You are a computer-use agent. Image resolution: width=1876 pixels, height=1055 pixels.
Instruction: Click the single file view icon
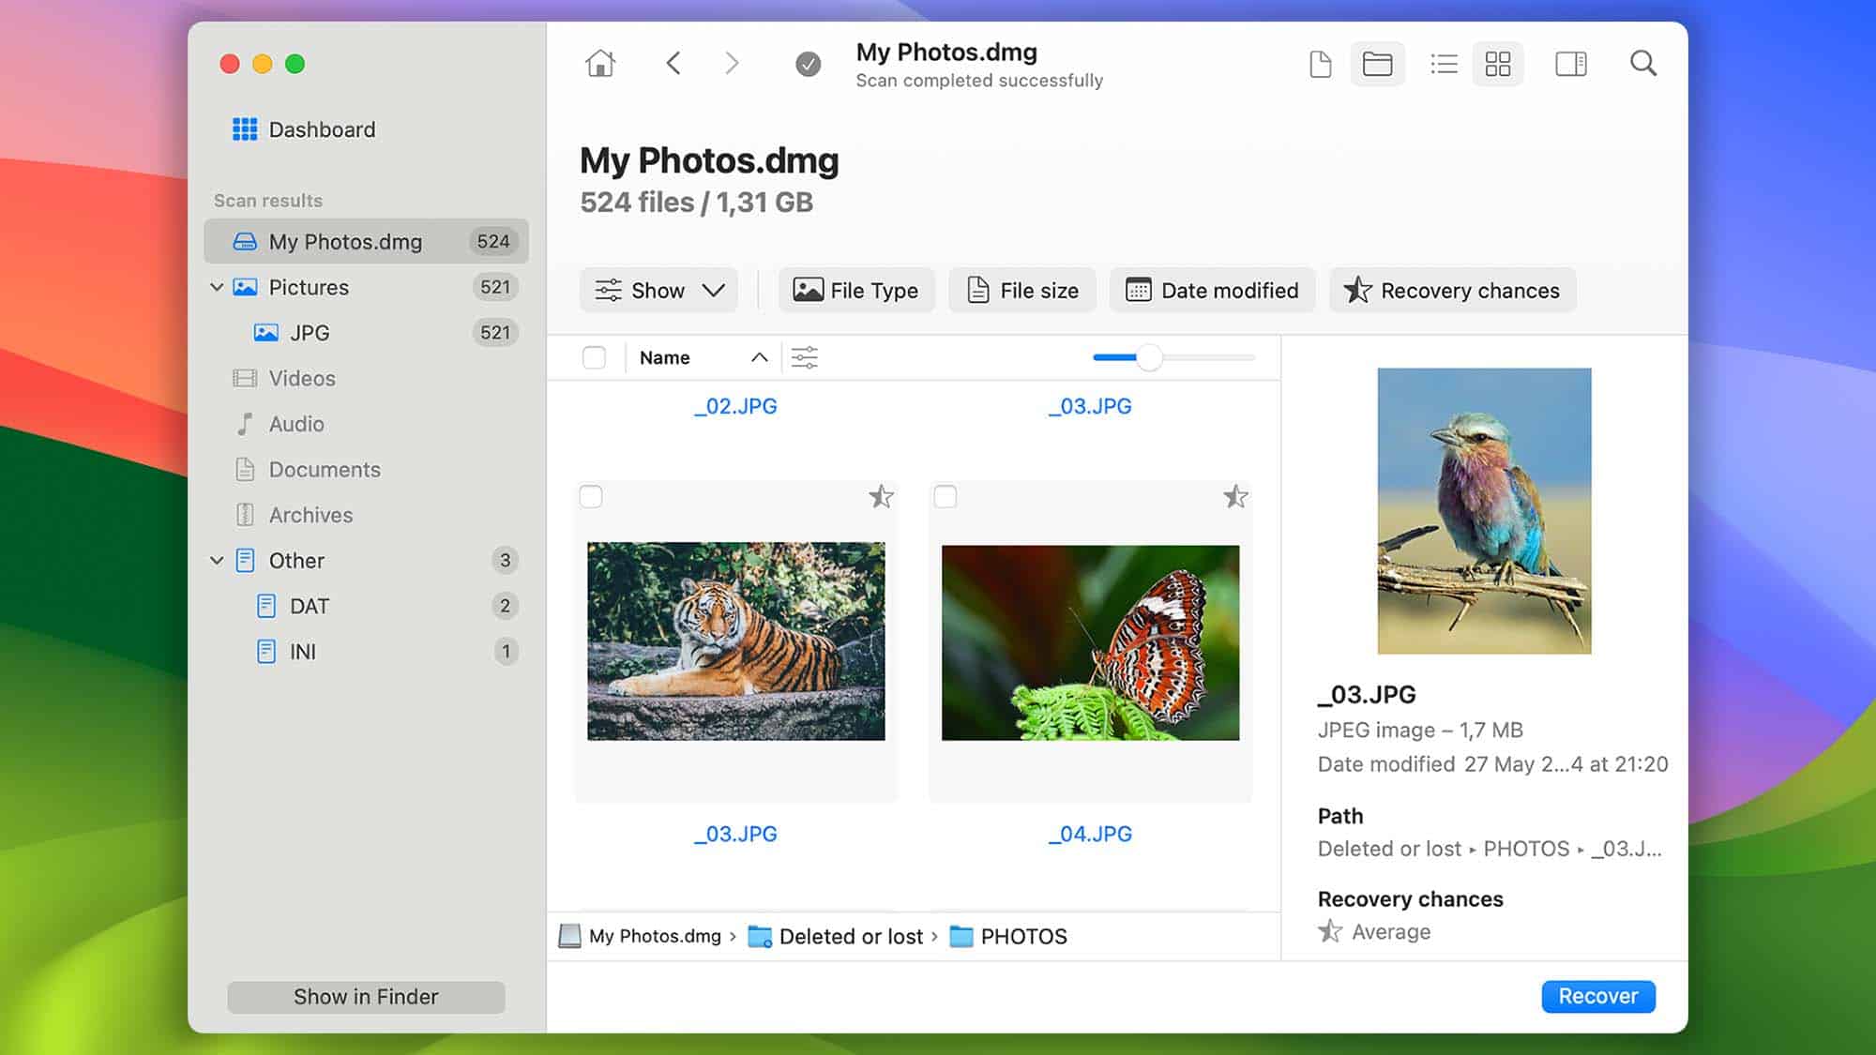[x=1321, y=64]
